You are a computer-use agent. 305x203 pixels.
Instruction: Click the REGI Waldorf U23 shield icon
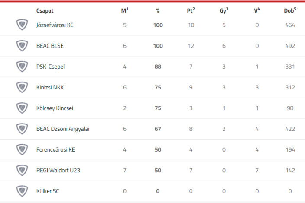[x=22, y=170]
